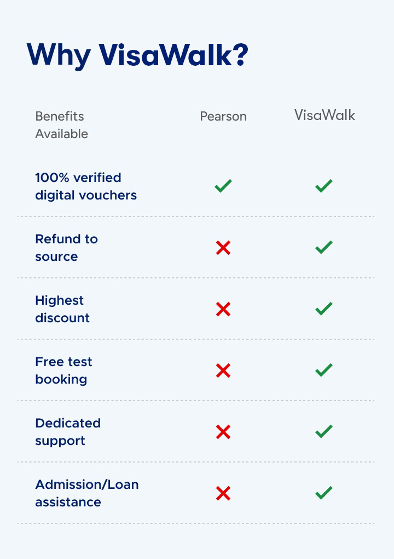Click the Benefits Available header
The height and width of the screenshot is (559, 394).
pyautogui.click(x=61, y=125)
